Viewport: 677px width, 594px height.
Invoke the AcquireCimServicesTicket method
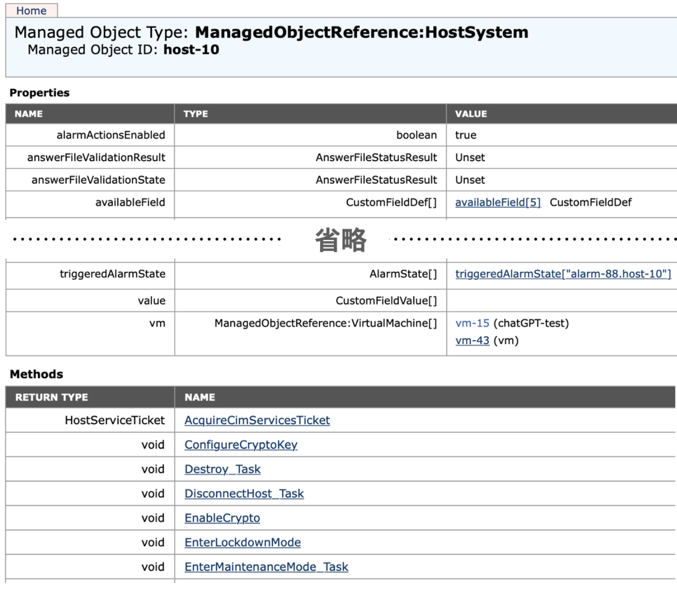[258, 420]
